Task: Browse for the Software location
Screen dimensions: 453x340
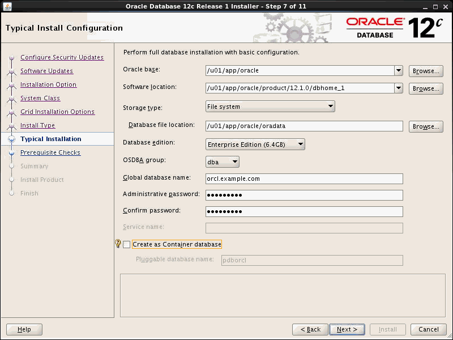Action: point(425,88)
